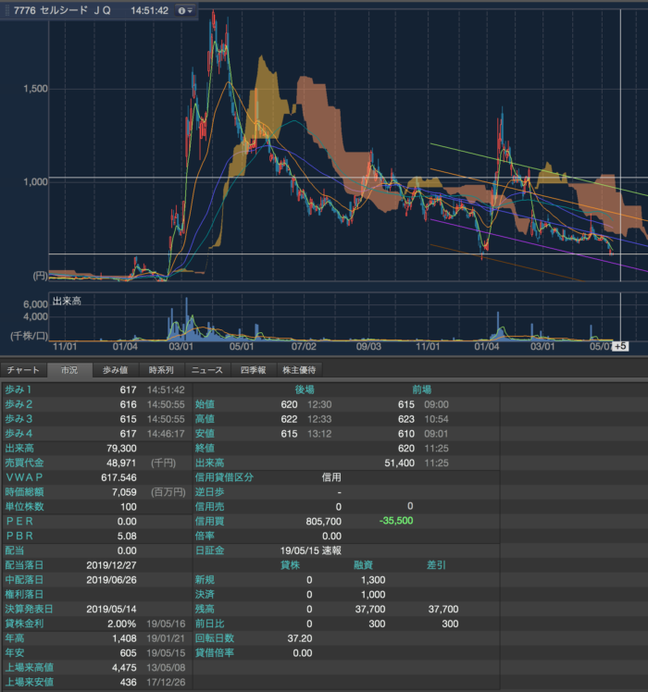Image resolution: width=648 pixels, height=692 pixels.
Task: Switch to the チャート tab
Action: click(x=23, y=370)
